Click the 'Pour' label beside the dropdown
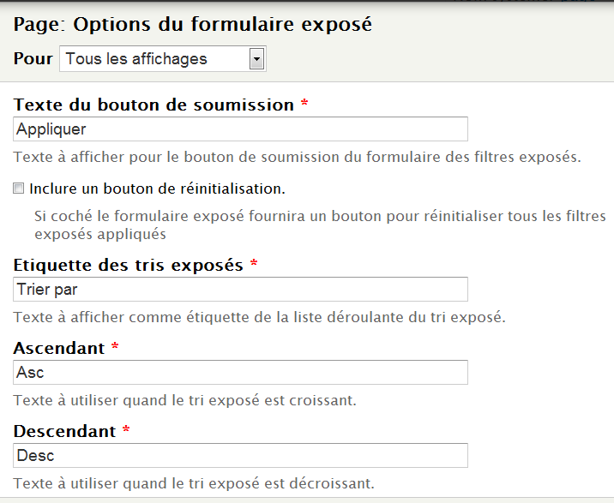The height and width of the screenshot is (503, 614). [x=33, y=59]
